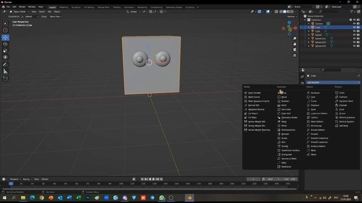This screenshot has width=362, height=203.
Task: Hide Cube in viewport via eye icon
Action: click(354, 27)
